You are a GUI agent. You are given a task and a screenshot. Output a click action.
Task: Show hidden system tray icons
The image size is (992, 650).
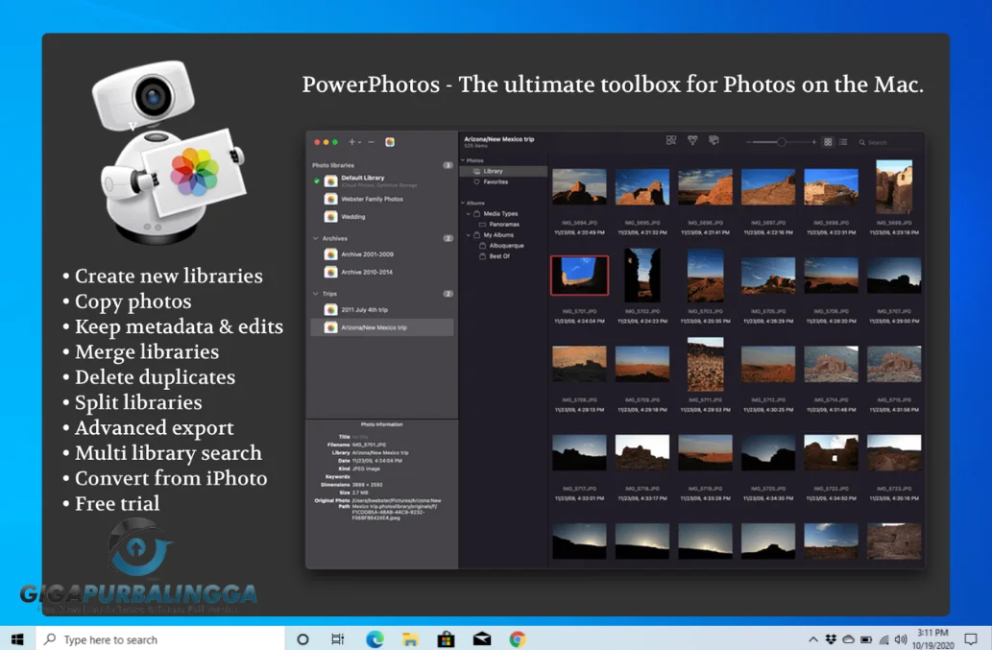(x=813, y=639)
